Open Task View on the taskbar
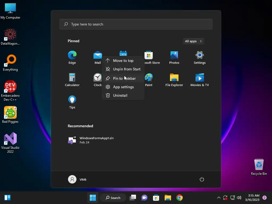This screenshot has width=272, height=204. click(x=133, y=198)
